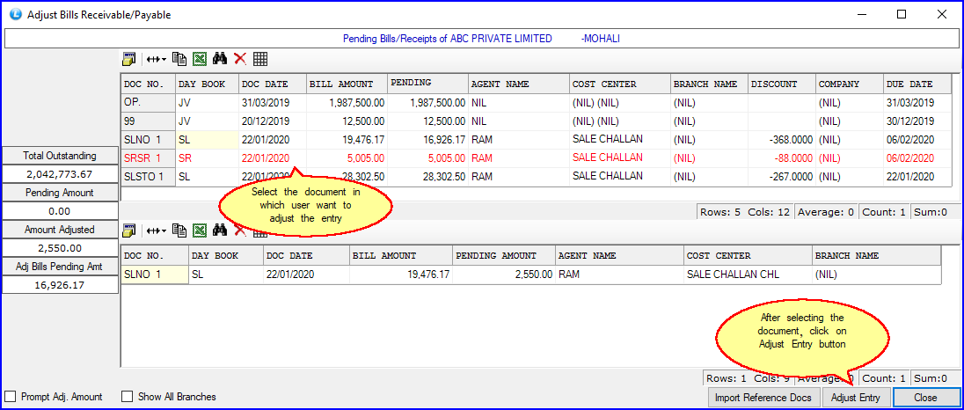The image size is (964, 410).
Task: Click the Adjust Entry button
Action: pos(855,398)
